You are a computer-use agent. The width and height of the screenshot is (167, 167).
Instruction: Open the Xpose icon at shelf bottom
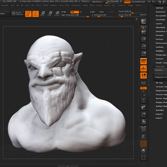click(143, 157)
